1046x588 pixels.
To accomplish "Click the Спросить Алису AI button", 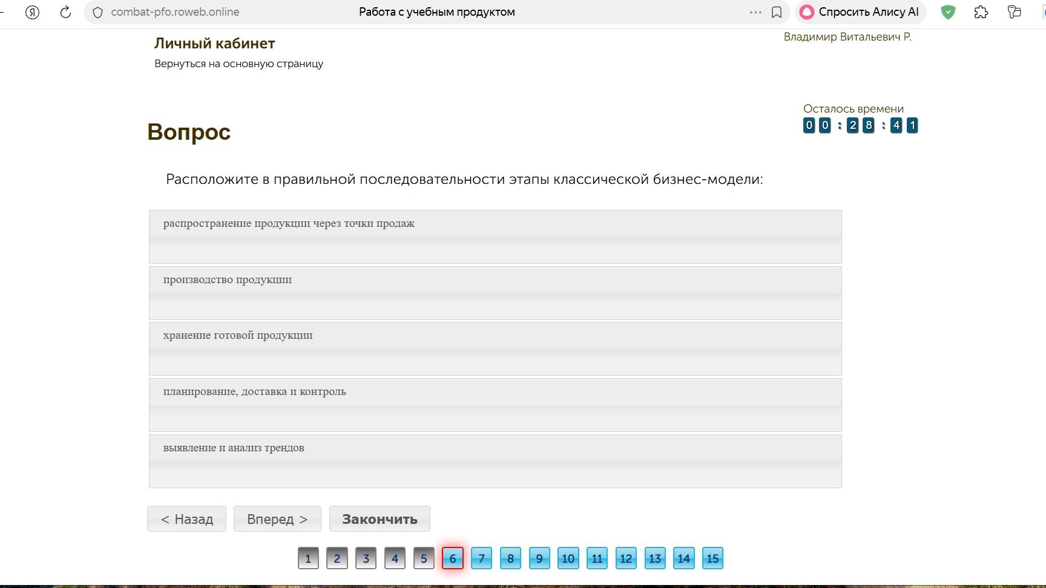I will tap(860, 12).
